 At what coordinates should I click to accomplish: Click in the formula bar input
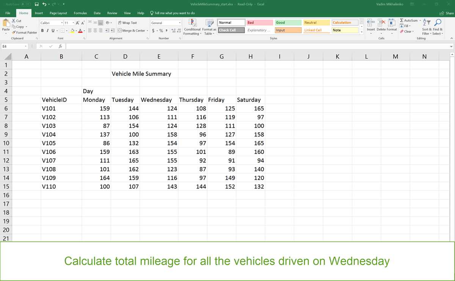(x=257, y=46)
